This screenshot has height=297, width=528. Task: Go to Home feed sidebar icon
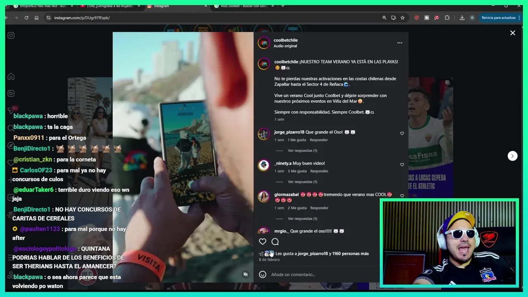pos(11,76)
